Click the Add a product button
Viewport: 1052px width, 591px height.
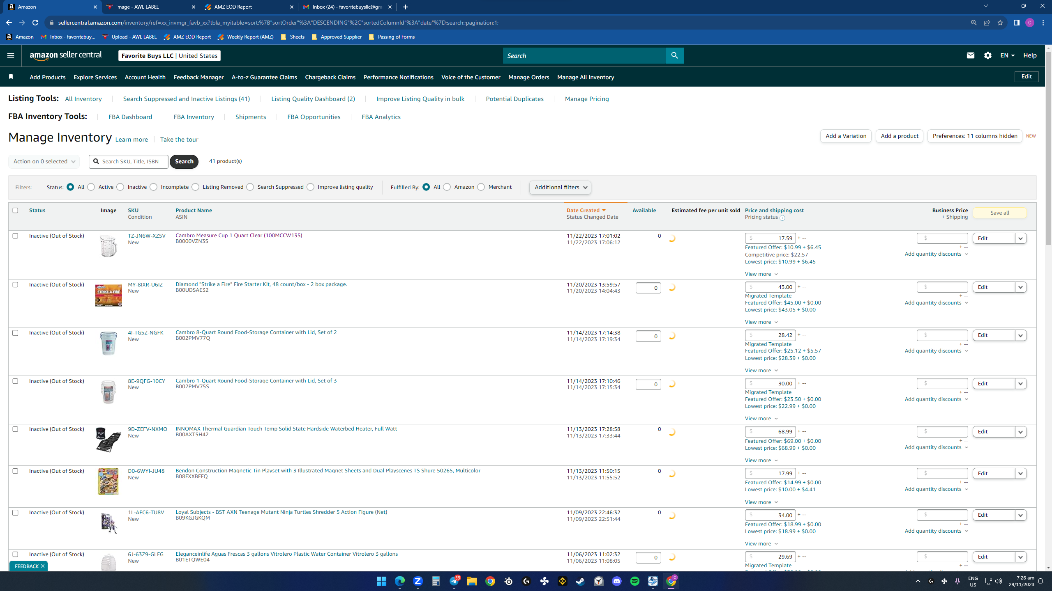point(899,136)
